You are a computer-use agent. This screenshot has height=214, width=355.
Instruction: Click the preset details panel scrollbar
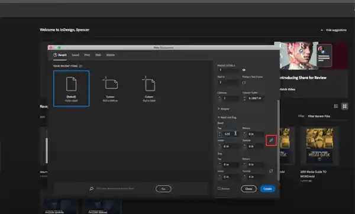278,140
